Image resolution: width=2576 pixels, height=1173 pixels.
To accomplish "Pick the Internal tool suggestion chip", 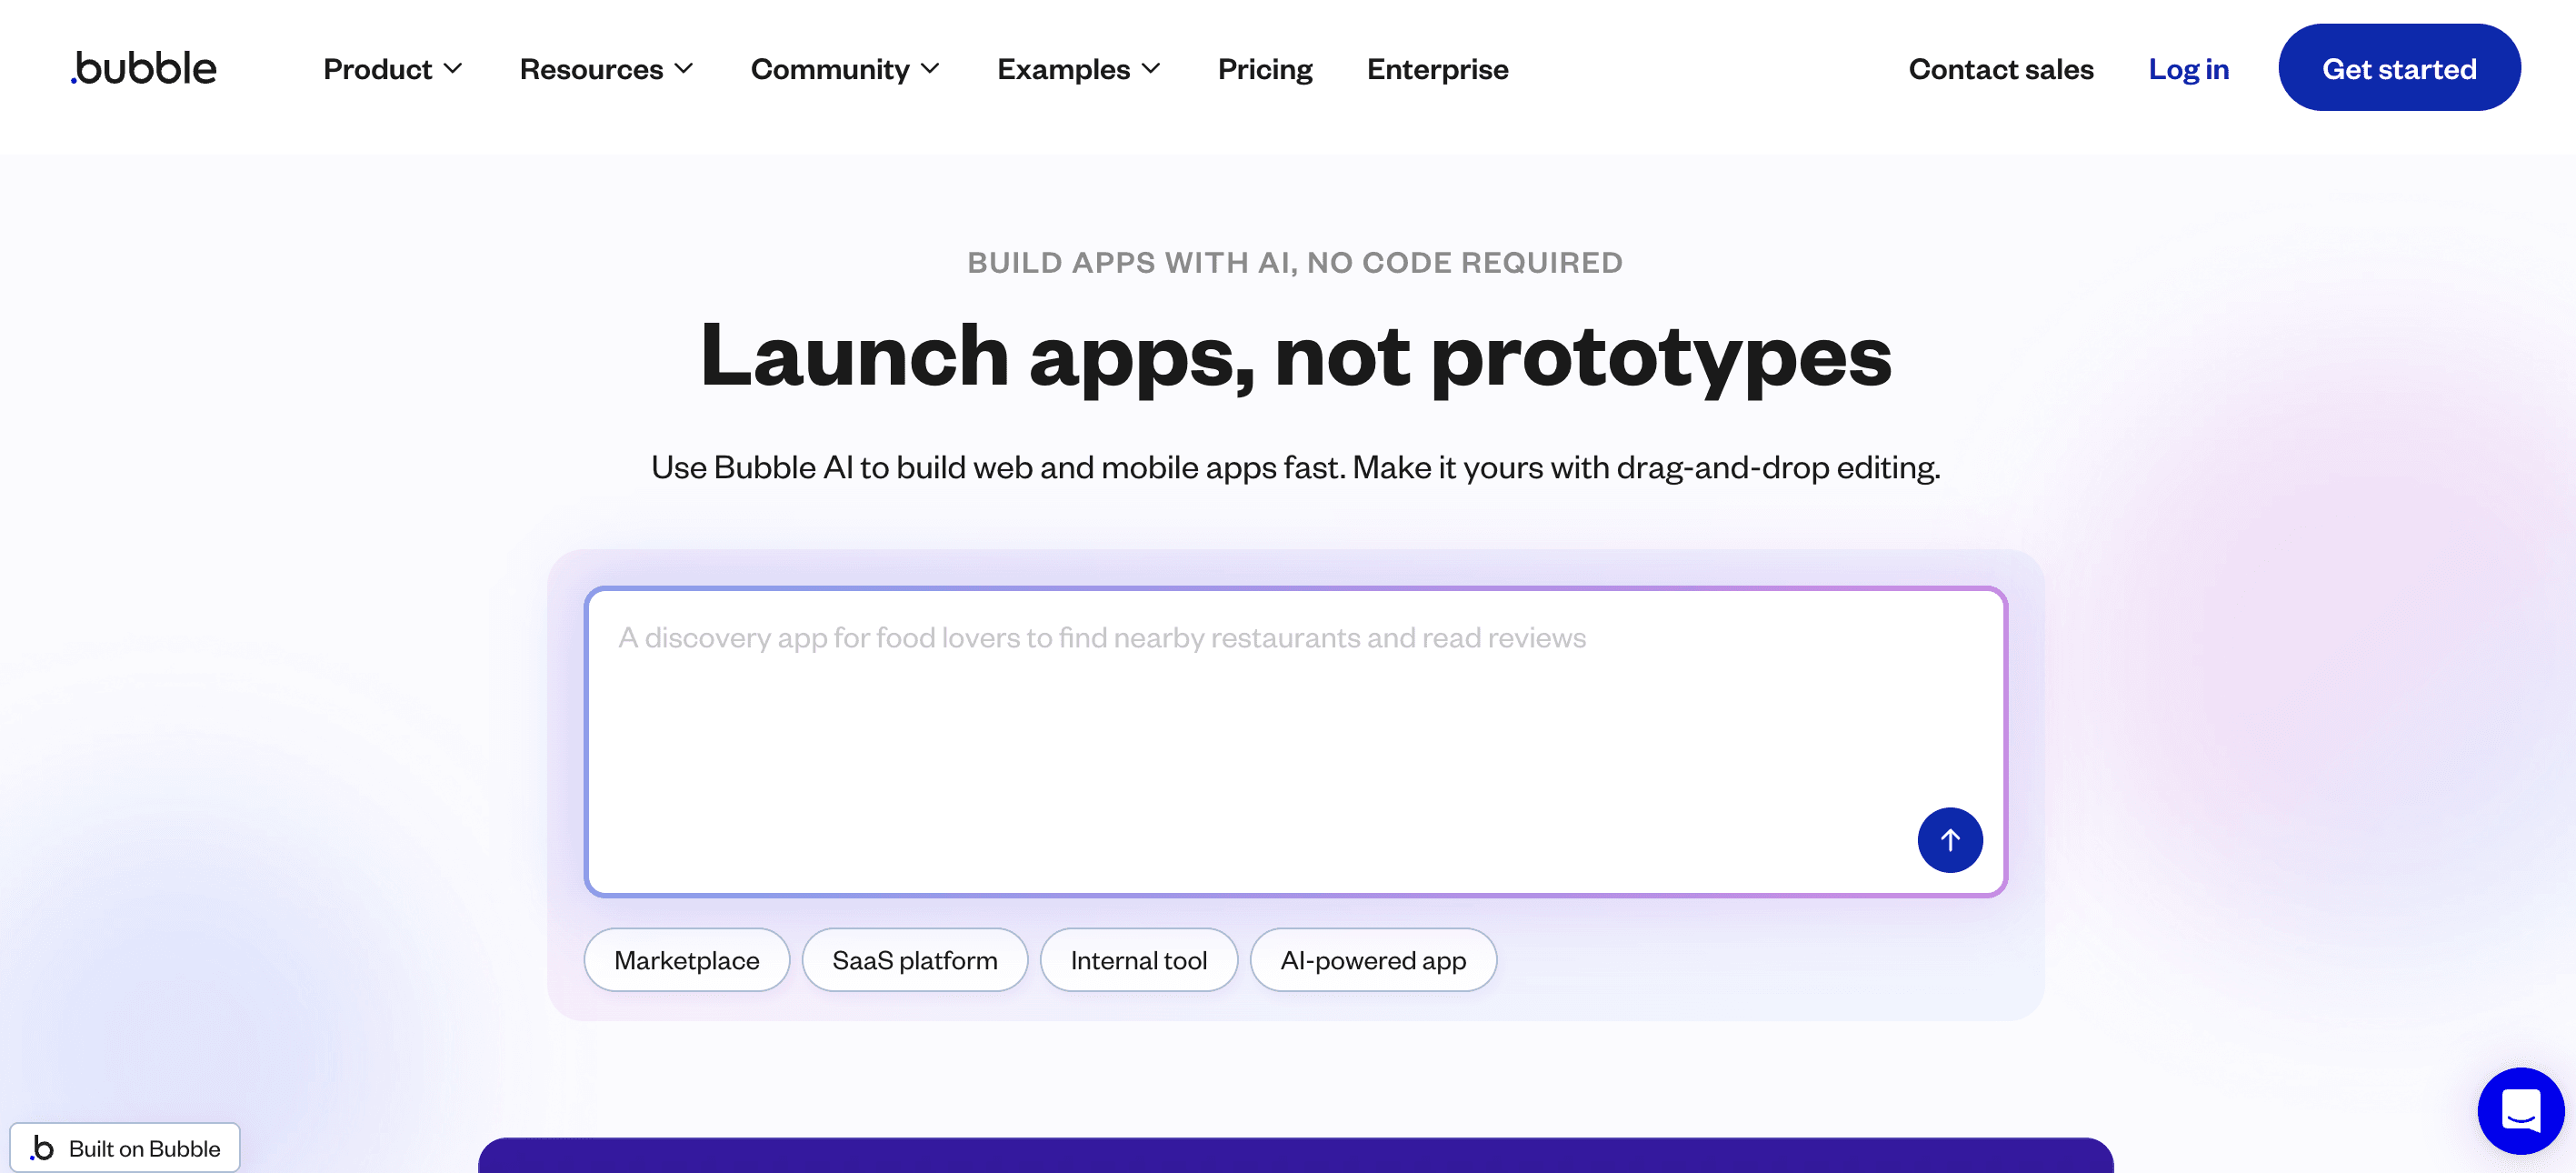I will (1138, 959).
